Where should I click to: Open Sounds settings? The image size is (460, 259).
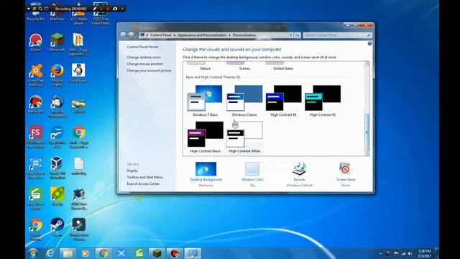tap(299, 174)
